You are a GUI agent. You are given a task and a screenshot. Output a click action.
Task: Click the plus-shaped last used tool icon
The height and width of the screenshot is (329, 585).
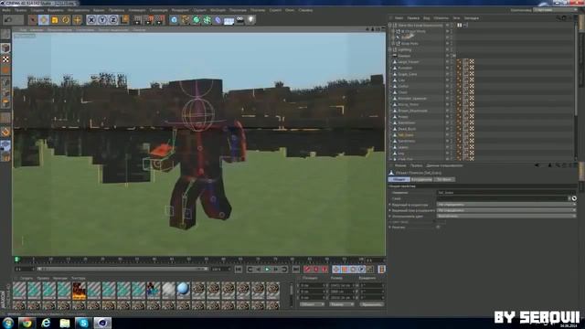[x=77, y=20]
